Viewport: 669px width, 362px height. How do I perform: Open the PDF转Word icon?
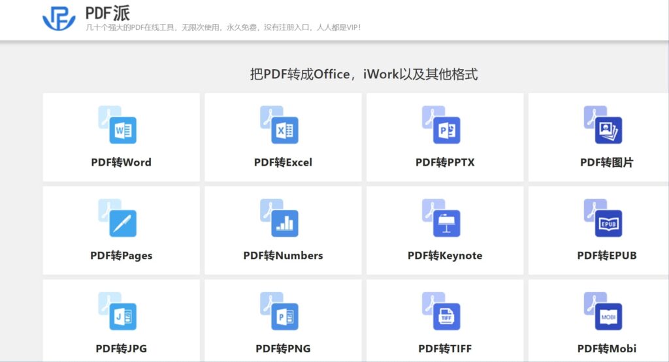[x=118, y=125]
